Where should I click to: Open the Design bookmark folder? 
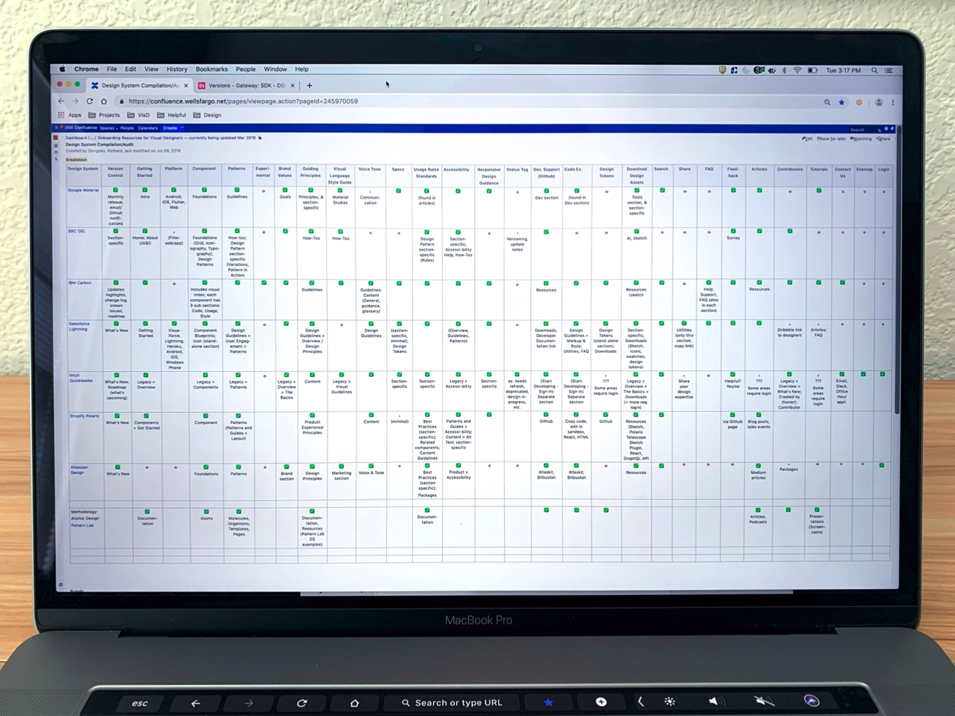pyautogui.click(x=207, y=115)
